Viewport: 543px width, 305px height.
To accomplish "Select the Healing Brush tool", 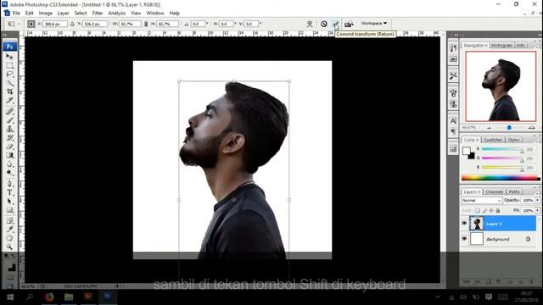I will pyautogui.click(x=9, y=111).
